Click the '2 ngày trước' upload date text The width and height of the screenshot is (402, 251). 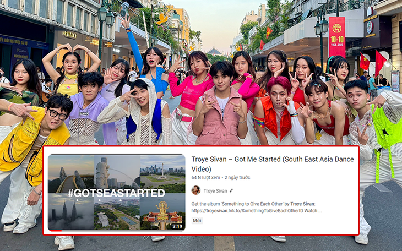[236, 178]
